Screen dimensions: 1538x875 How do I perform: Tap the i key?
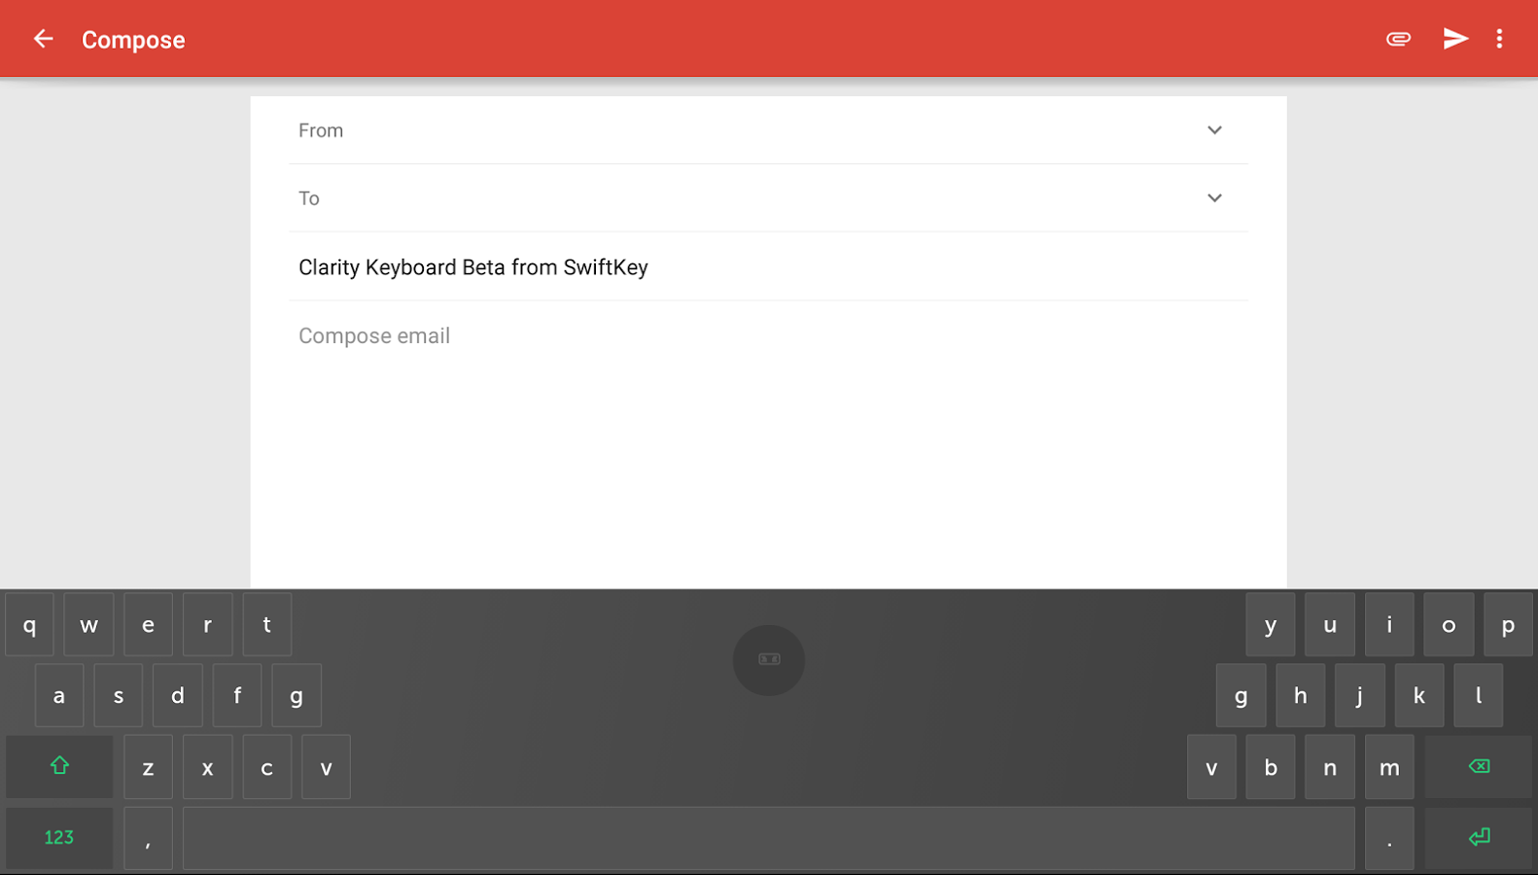pos(1389,624)
